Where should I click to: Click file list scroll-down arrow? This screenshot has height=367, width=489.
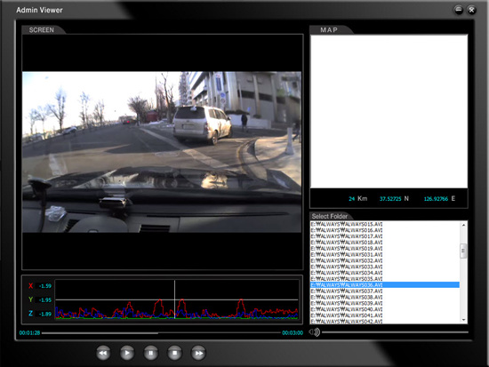click(463, 320)
